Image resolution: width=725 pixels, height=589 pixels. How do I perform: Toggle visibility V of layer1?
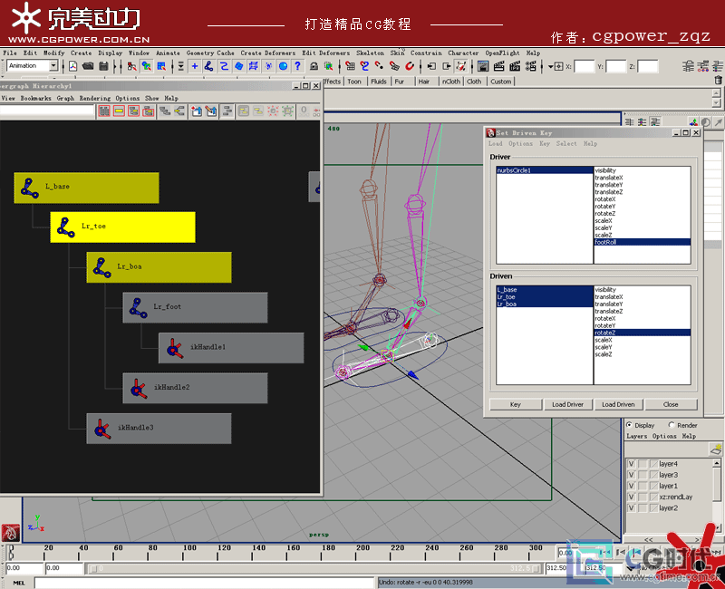coord(631,486)
